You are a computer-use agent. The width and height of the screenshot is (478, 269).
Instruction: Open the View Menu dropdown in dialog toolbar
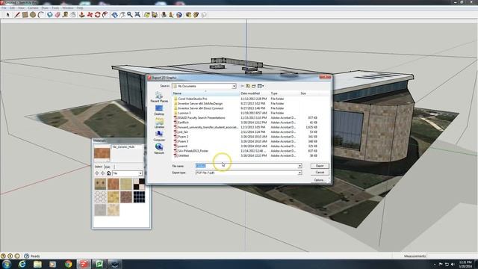click(261, 86)
